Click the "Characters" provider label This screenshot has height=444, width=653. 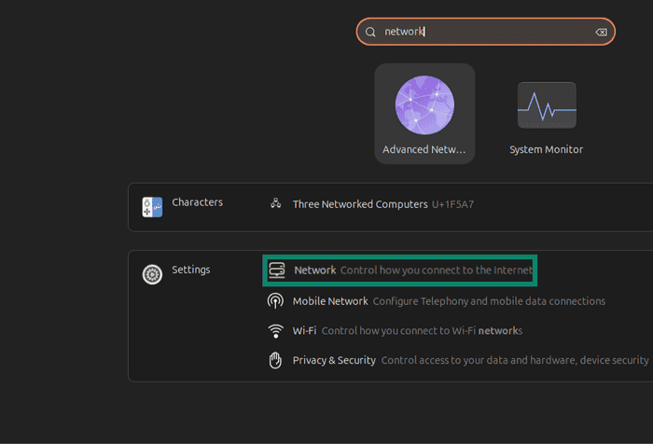click(198, 202)
